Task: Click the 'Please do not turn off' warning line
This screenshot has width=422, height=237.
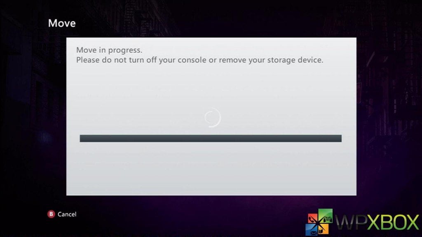Action: click(200, 60)
